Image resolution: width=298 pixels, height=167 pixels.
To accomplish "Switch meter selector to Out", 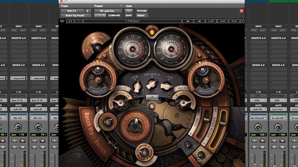I will 101,37.
